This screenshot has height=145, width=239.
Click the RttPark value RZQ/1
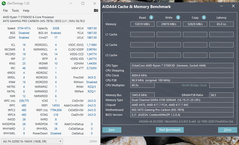click(x=92, y=91)
